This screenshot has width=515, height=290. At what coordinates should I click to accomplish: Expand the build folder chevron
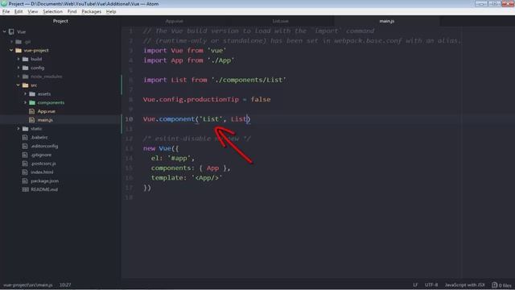(19, 59)
